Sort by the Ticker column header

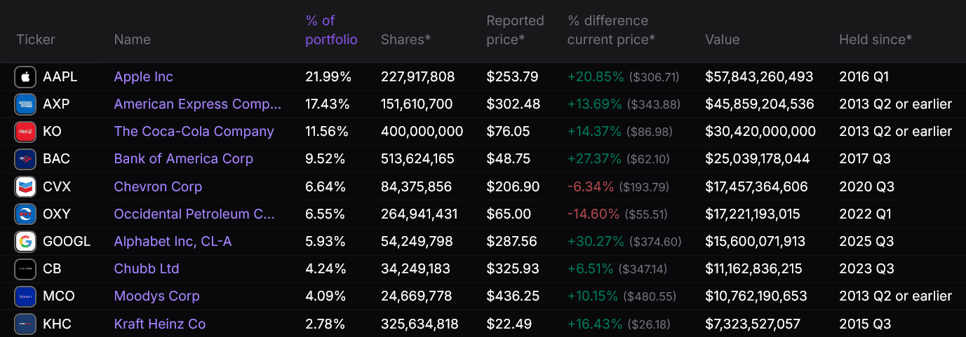[36, 39]
